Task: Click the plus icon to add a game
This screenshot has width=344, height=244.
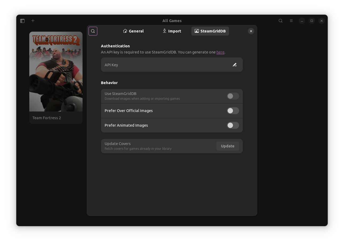Action: (x=33, y=20)
